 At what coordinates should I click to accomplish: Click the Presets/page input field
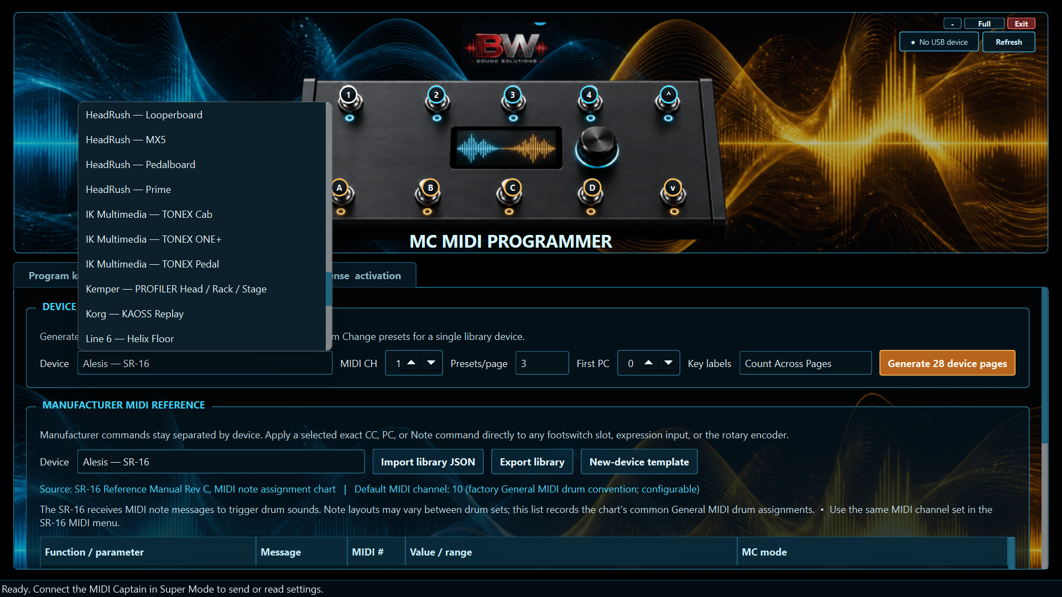tap(542, 363)
